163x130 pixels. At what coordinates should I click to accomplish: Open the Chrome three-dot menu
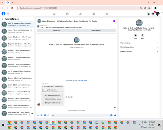pyautogui.click(x=160, y=8)
